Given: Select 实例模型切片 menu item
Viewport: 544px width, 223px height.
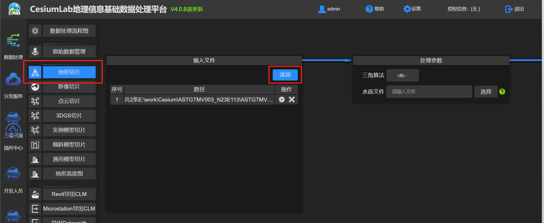Looking at the screenshot, I should coord(69,130).
